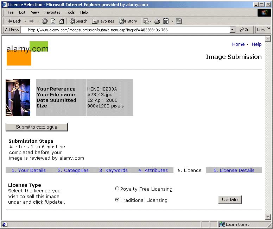
Task: Open the Tools menu
Action: pyautogui.click(x=70, y=12)
